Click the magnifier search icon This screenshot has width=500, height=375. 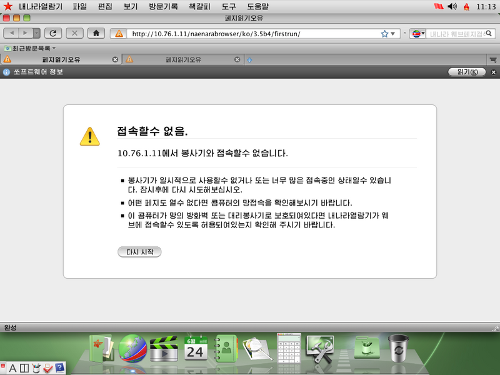click(489, 34)
